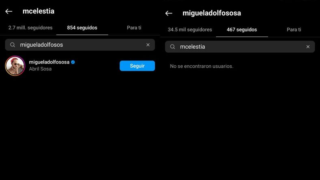Open the 2.7 mill. seguidores tab

click(30, 28)
